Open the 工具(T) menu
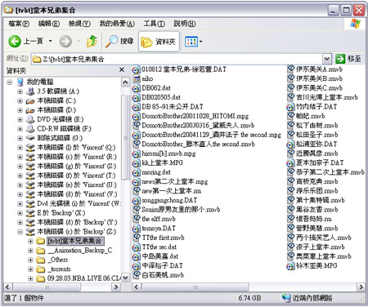This screenshot has width=368, height=307. click(x=154, y=24)
